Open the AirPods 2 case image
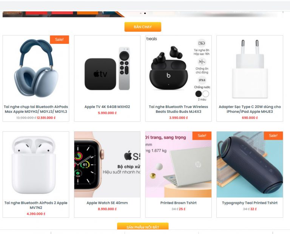This screenshot has height=234, width=290. [x=36, y=165]
